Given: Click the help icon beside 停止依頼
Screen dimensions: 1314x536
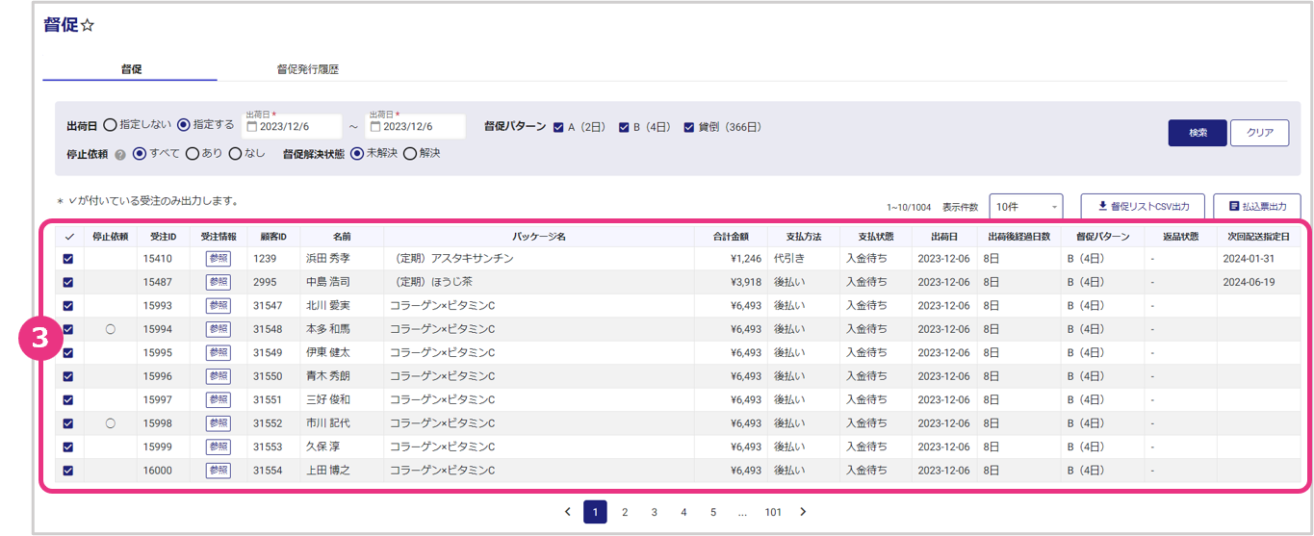Looking at the screenshot, I should pos(120,154).
